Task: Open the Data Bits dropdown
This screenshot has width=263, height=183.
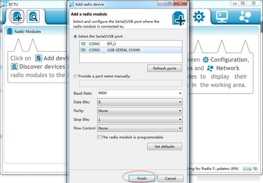Action: click(140, 102)
